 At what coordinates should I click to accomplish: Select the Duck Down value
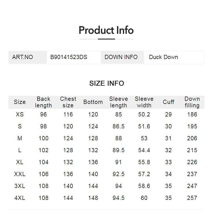click(164, 57)
